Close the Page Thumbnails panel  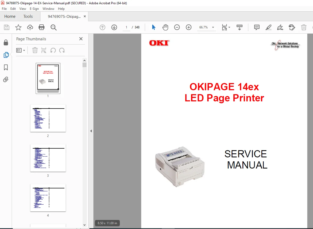(81, 39)
